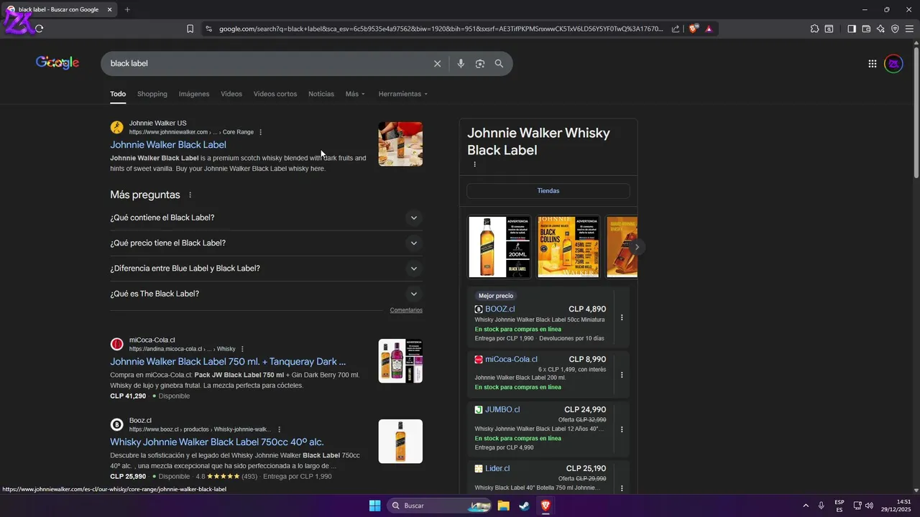Show hidden tray icons chevron
920x517 pixels.
point(806,506)
